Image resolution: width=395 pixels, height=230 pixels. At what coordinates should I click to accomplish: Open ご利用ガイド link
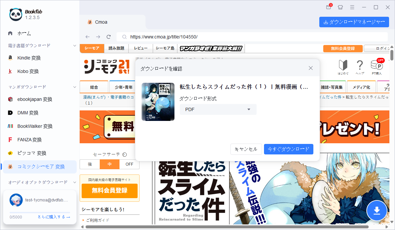coord(97,220)
